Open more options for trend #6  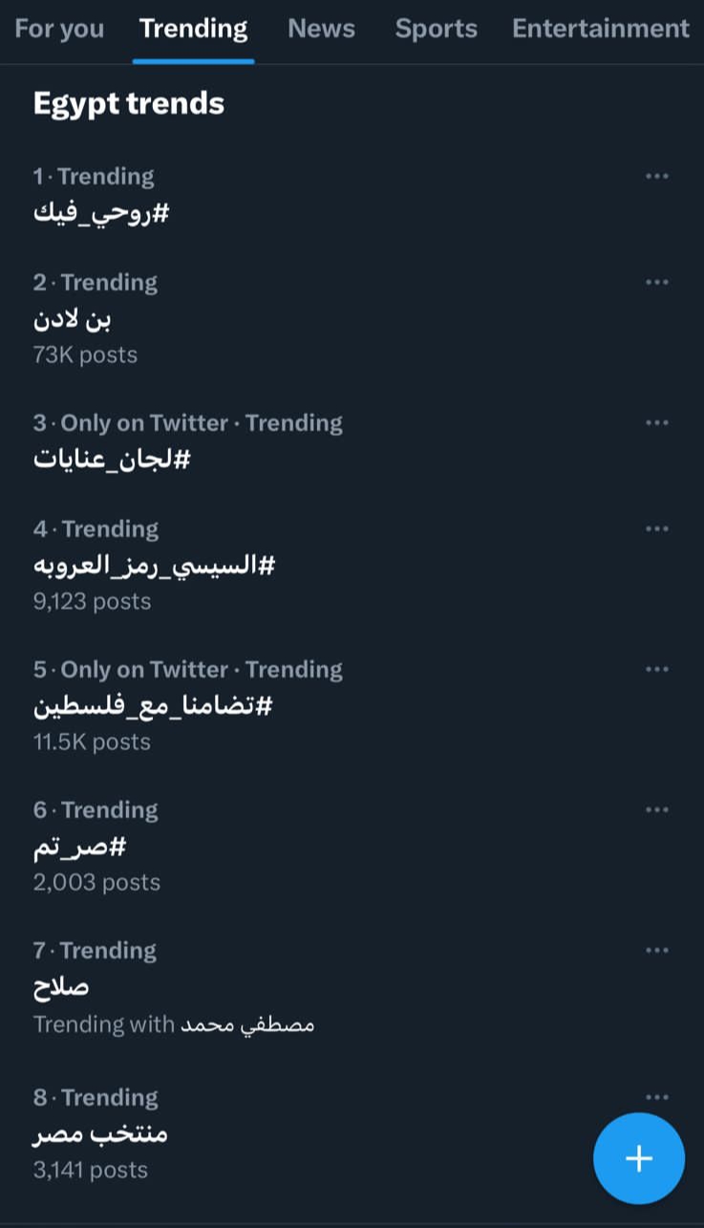(657, 810)
